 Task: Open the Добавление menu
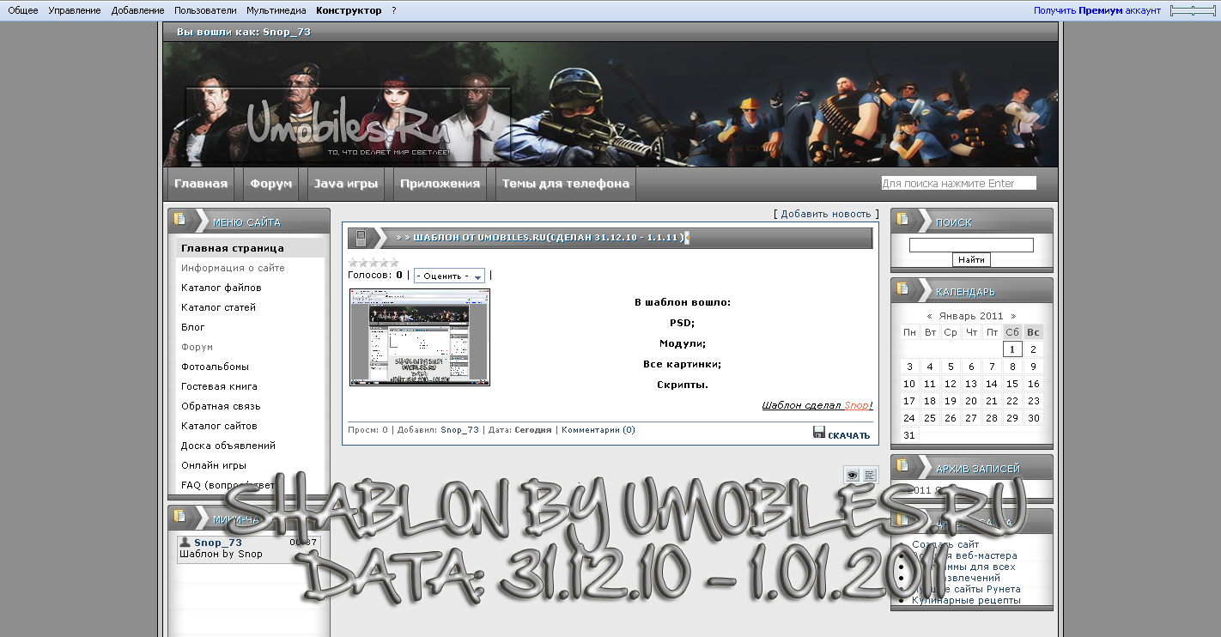137,10
